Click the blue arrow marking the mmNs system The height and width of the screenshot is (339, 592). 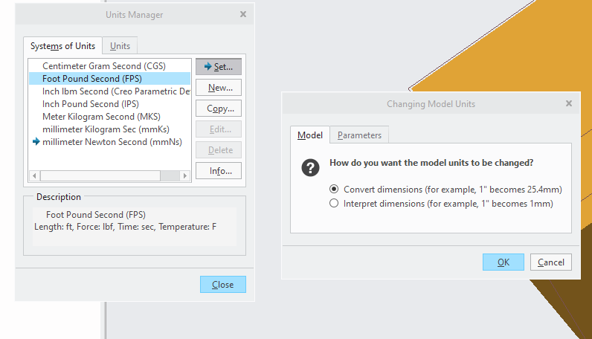tap(36, 141)
